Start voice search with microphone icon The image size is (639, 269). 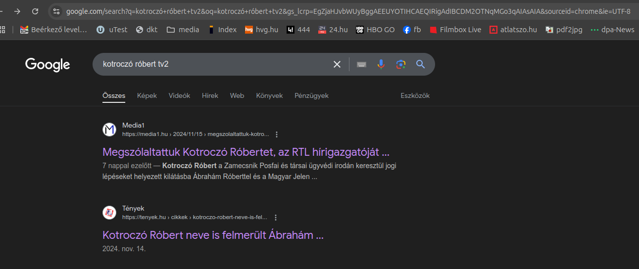coord(381,64)
